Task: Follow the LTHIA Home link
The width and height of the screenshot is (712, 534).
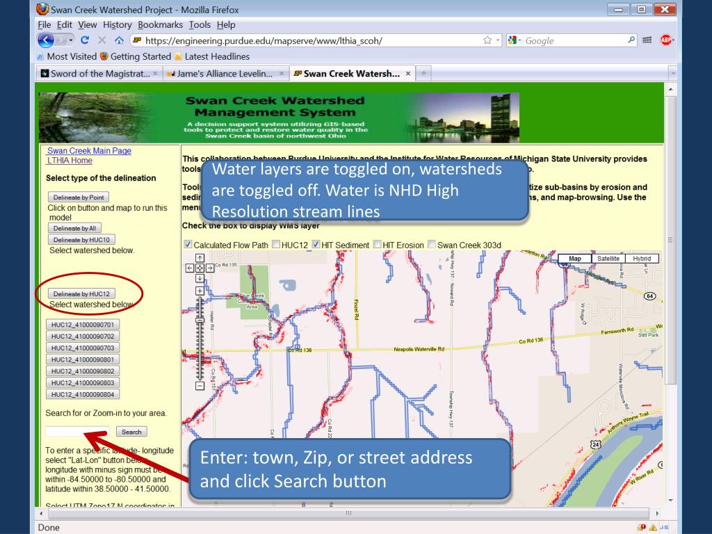Action: tap(70, 161)
